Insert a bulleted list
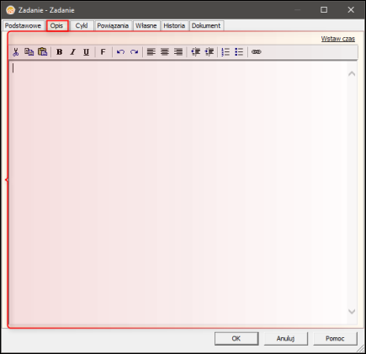This screenshot has width=366, height=354. pyautogui.click(x=239, y=52)
